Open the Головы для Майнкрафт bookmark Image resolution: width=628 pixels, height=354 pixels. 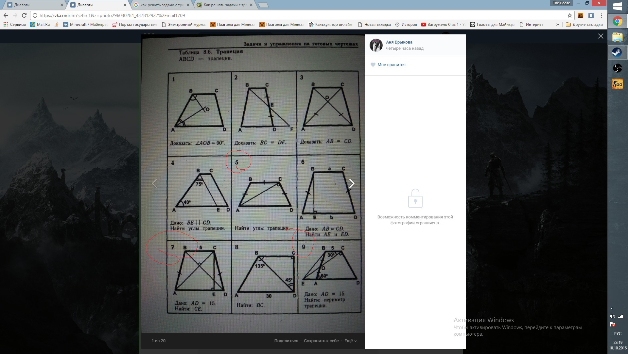[x=492, y=25]
